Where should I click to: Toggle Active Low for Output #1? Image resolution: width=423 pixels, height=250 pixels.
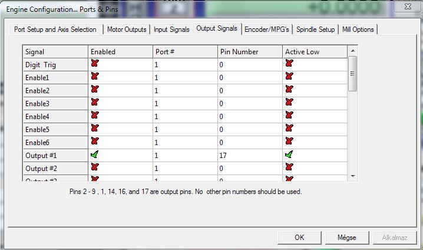[x=289, y=155]
